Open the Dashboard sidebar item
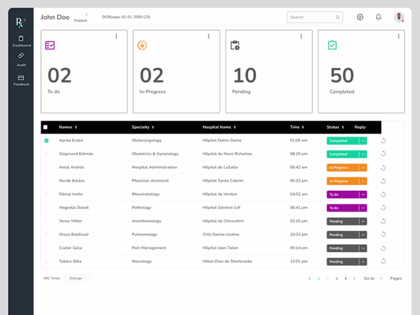Screen dimensions: 420x315 tap(22, 41)
